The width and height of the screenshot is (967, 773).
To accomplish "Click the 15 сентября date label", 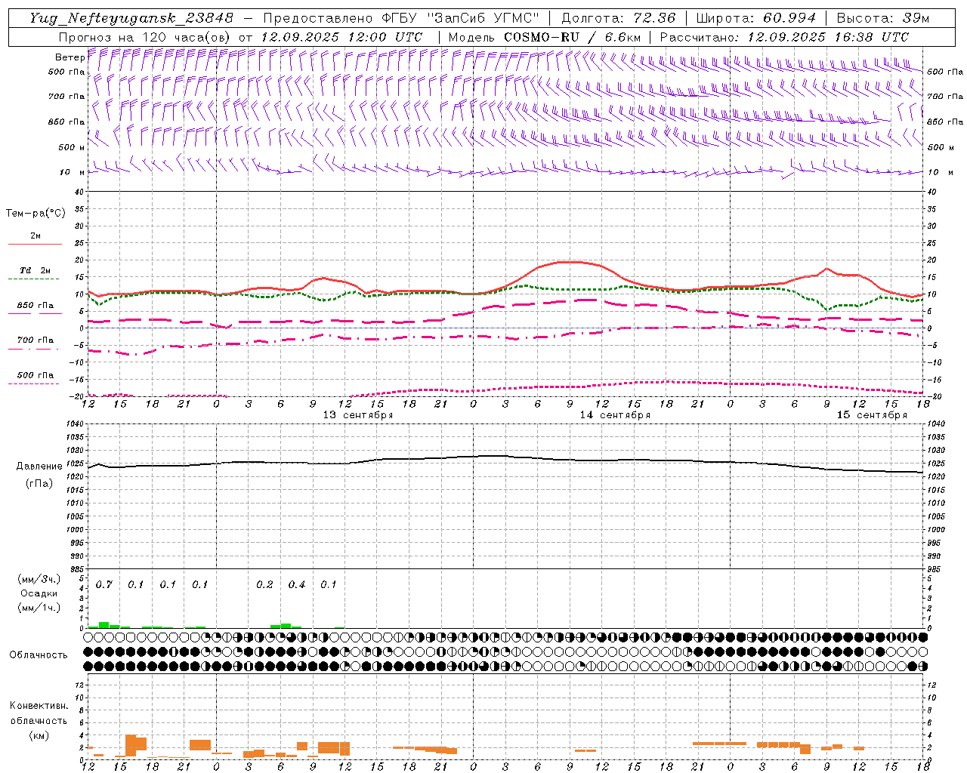I will coord(872,414).
